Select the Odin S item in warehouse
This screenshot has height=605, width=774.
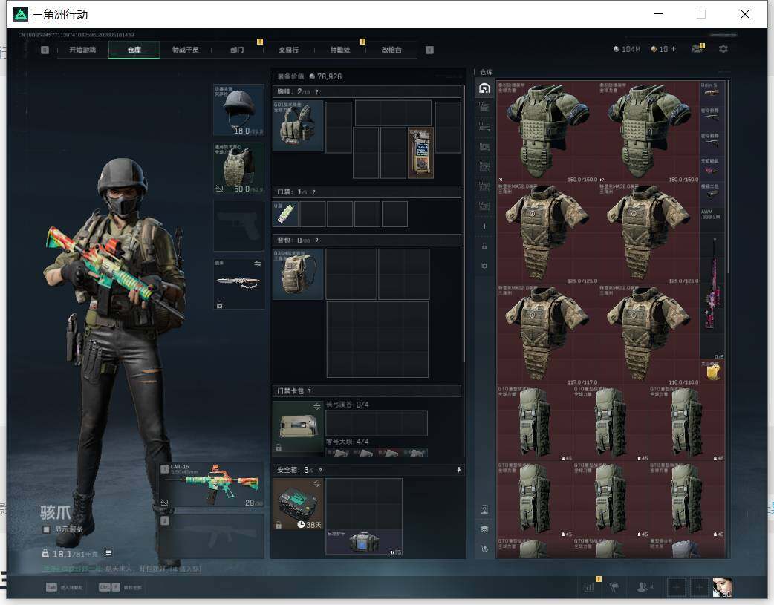point(712,94)
